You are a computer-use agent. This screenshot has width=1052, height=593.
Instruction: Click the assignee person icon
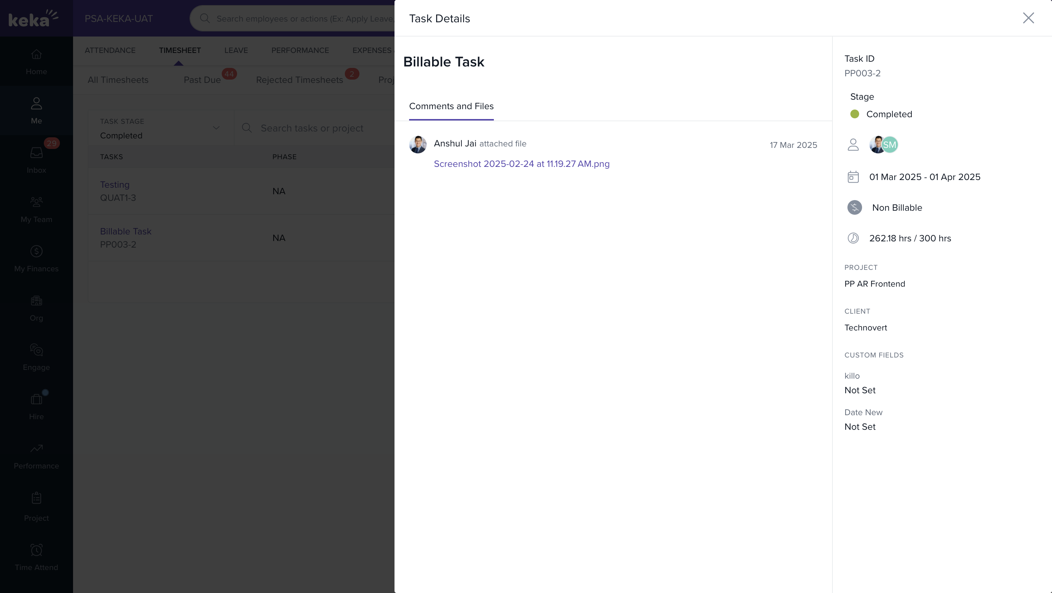point(853,145)
